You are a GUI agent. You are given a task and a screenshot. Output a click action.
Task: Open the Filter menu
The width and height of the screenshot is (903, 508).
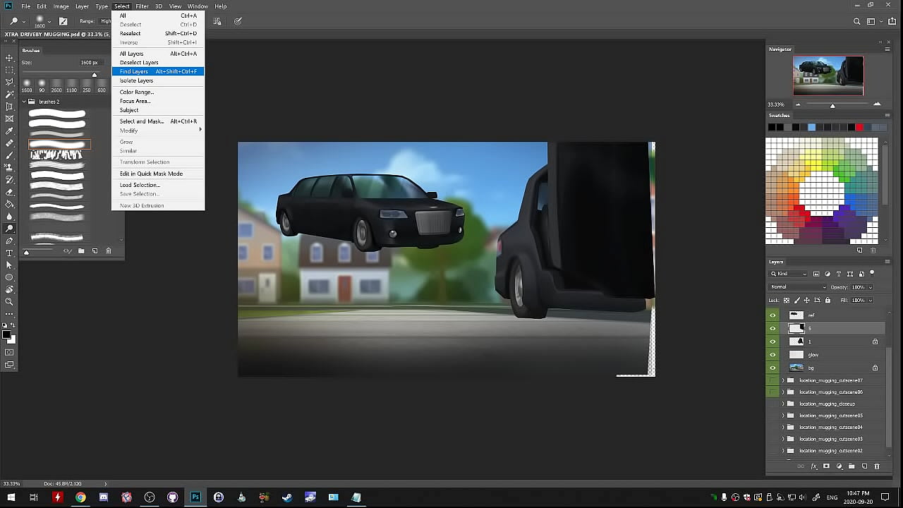point(142,6)
